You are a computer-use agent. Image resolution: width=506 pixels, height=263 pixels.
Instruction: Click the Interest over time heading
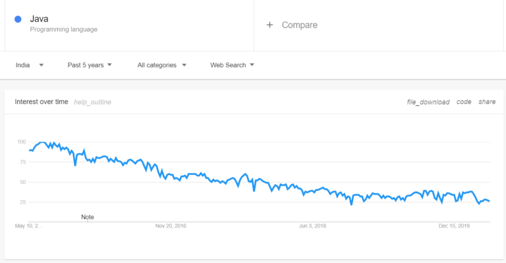42,102
